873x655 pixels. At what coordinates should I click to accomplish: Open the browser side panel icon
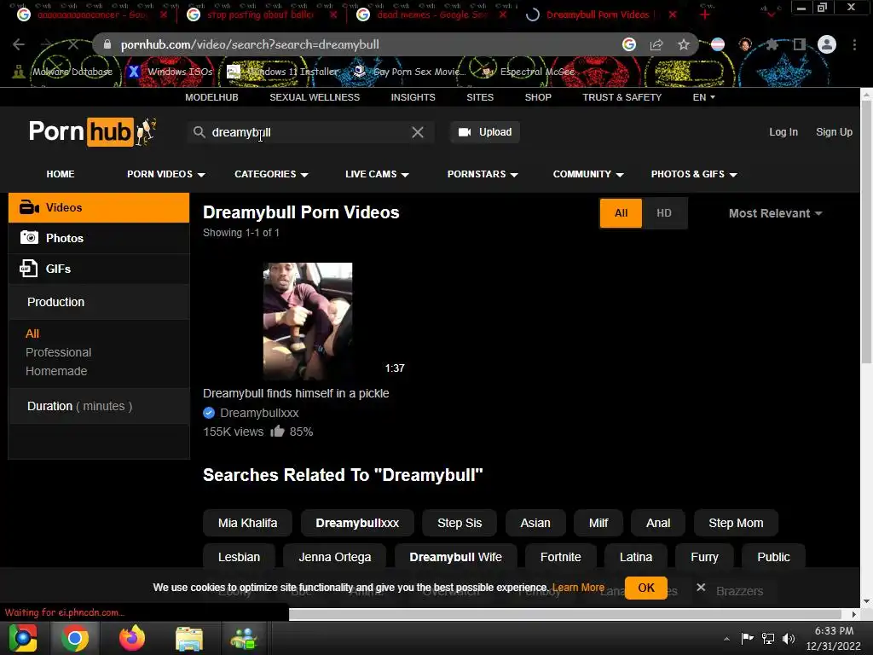[x=800, y=44]
